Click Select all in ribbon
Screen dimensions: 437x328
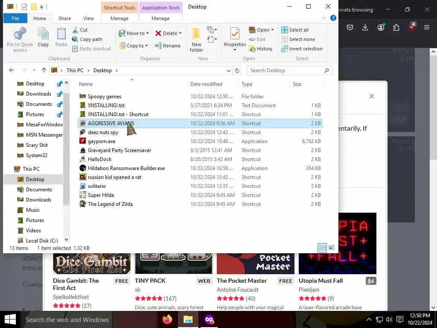pyautogui.click(x=295, y=30)
